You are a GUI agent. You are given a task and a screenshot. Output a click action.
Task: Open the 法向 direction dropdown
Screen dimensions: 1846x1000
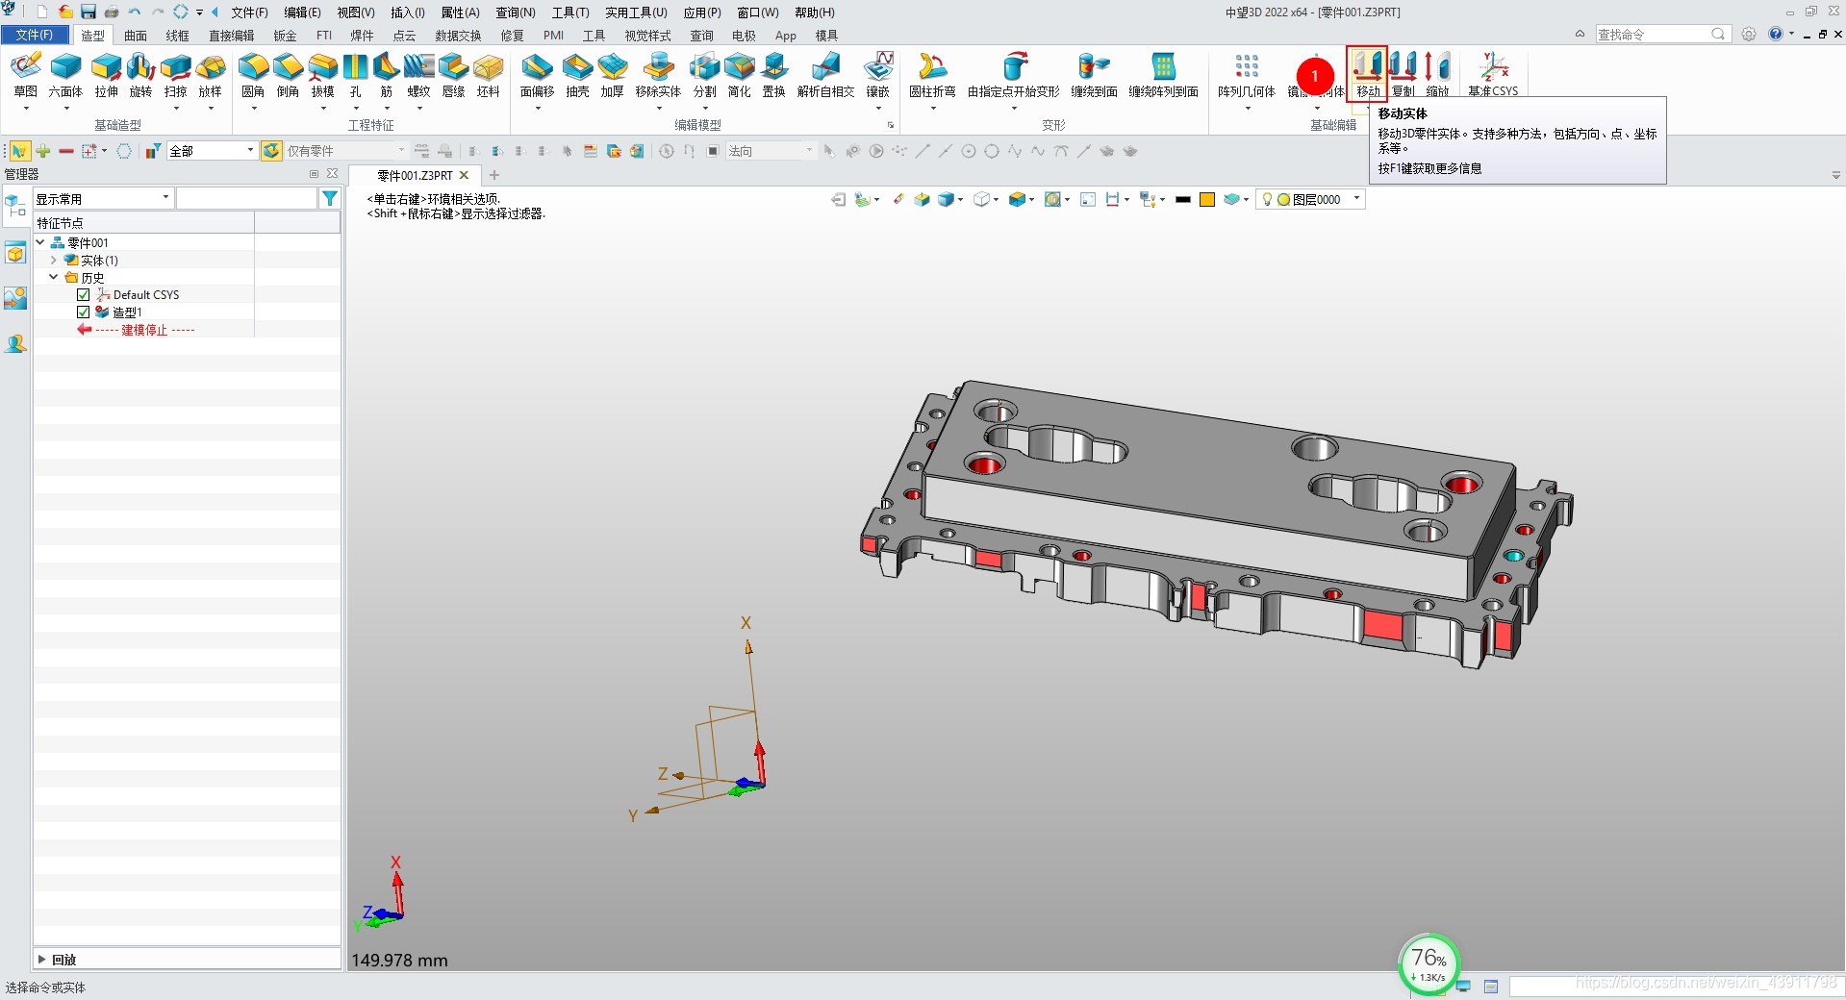click(808, 150)
